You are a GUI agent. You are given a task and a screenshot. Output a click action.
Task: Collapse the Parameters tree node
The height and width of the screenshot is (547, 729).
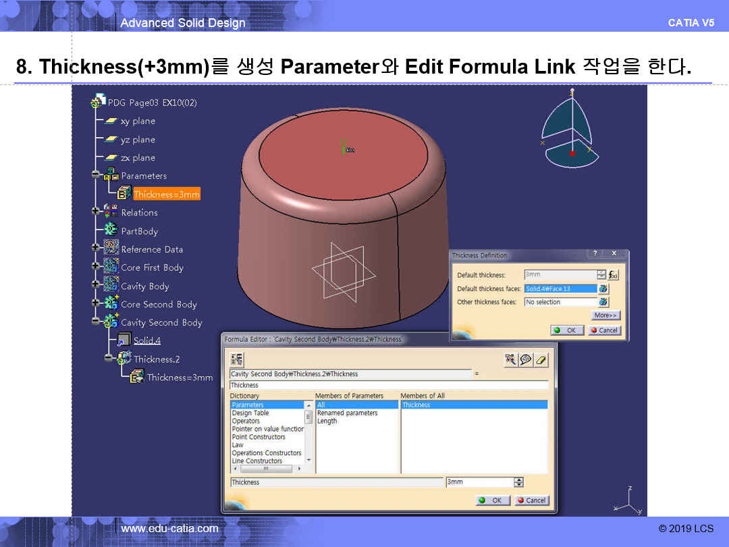(x=96, y=176)
